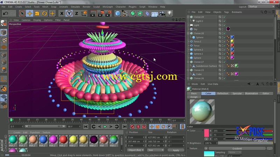Toggle the green checkmark for Cloner.19
Viewport: 280px width, 157px height.
[x=224, y=17]
